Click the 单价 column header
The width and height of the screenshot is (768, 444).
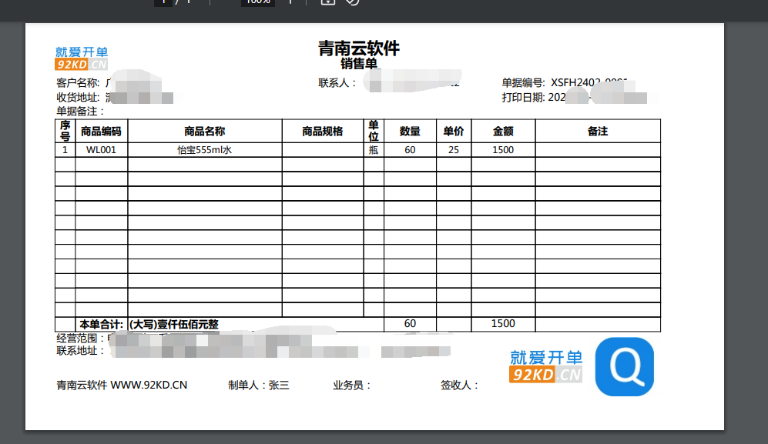(454, 131)
